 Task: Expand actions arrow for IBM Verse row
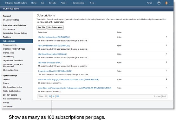[167, 62]
